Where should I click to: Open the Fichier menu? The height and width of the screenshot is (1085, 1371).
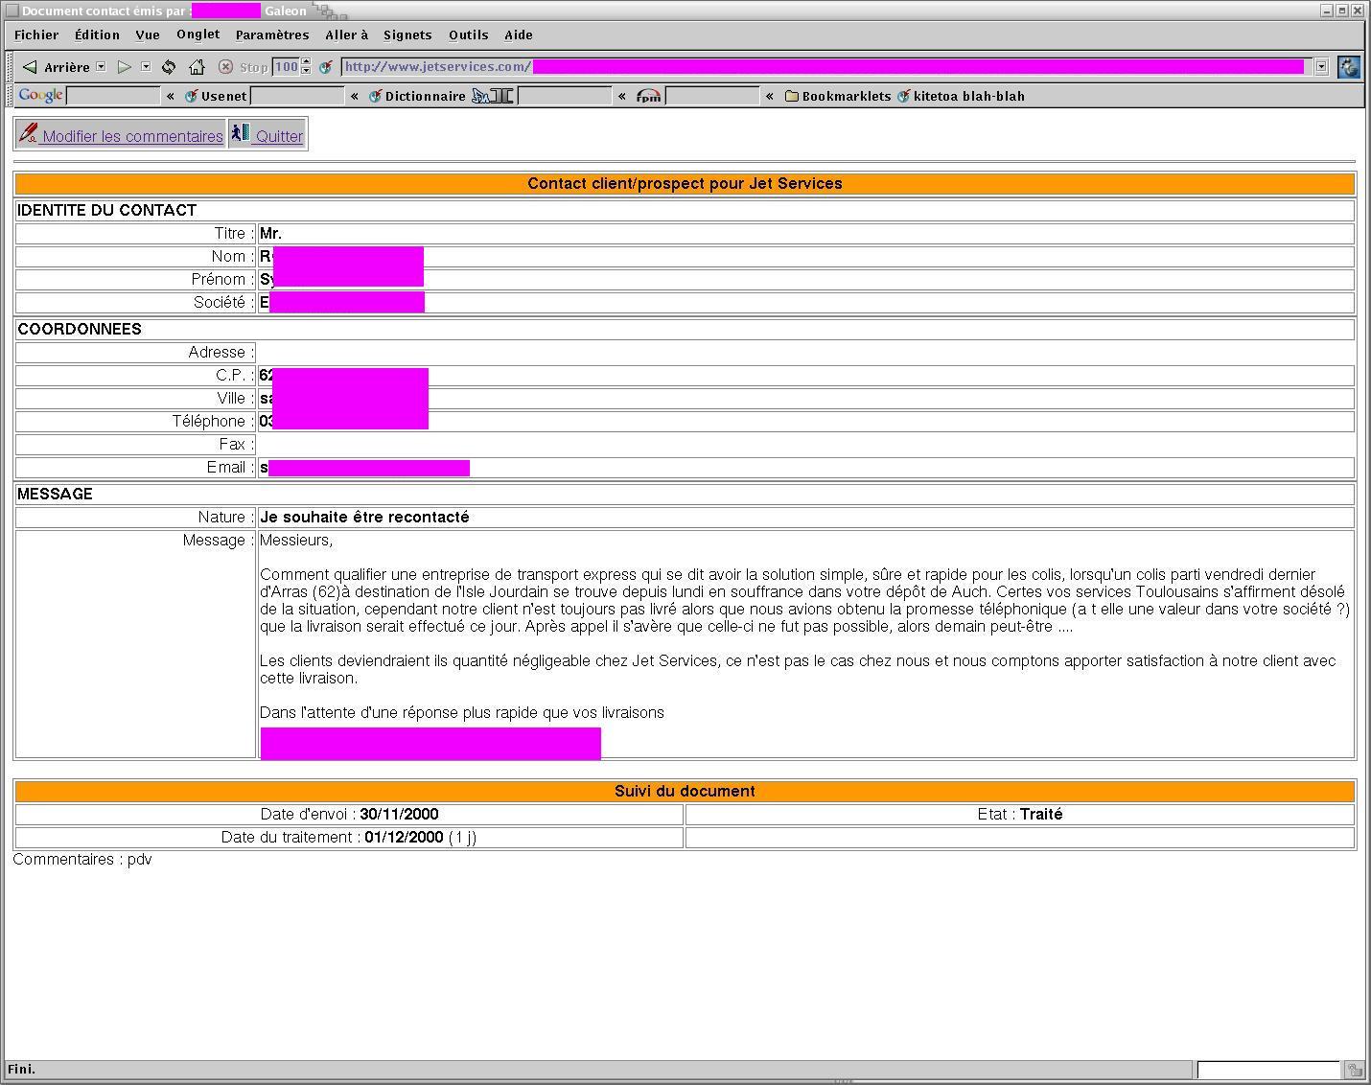pos(36,35)
